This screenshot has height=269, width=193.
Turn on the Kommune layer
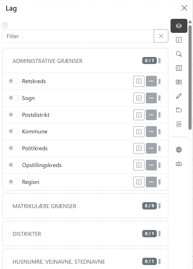(x=13, y=131)
